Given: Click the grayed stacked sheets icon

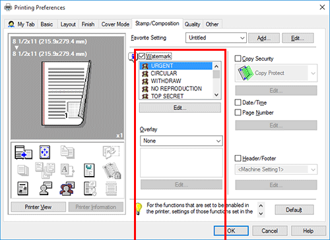Looking at the screenshot, I should coord(23,170).
